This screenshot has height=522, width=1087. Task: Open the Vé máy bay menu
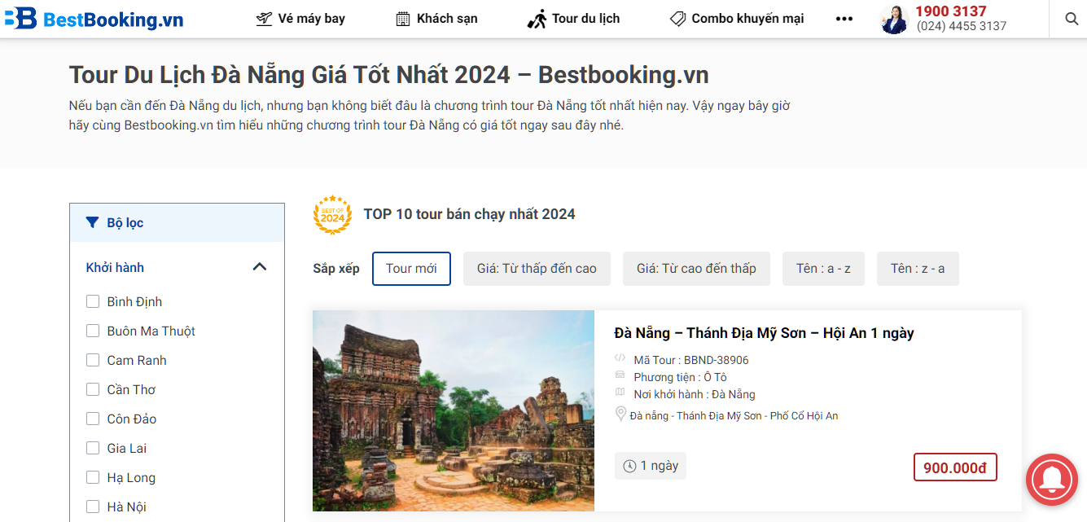click(300, 19)
